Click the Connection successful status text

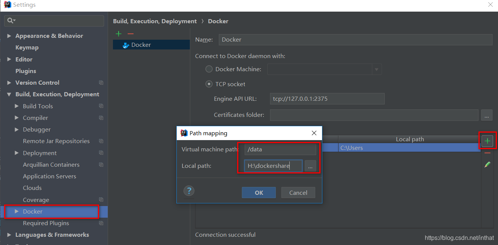[225, 235]
